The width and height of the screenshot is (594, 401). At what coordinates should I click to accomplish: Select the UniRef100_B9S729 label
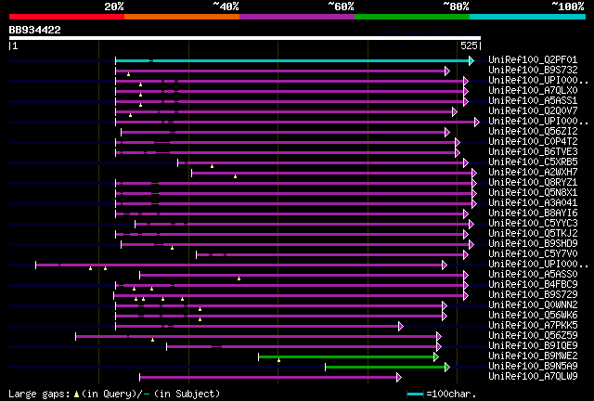pos(533,295)
